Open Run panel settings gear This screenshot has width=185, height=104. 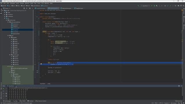tap(179, 86)
